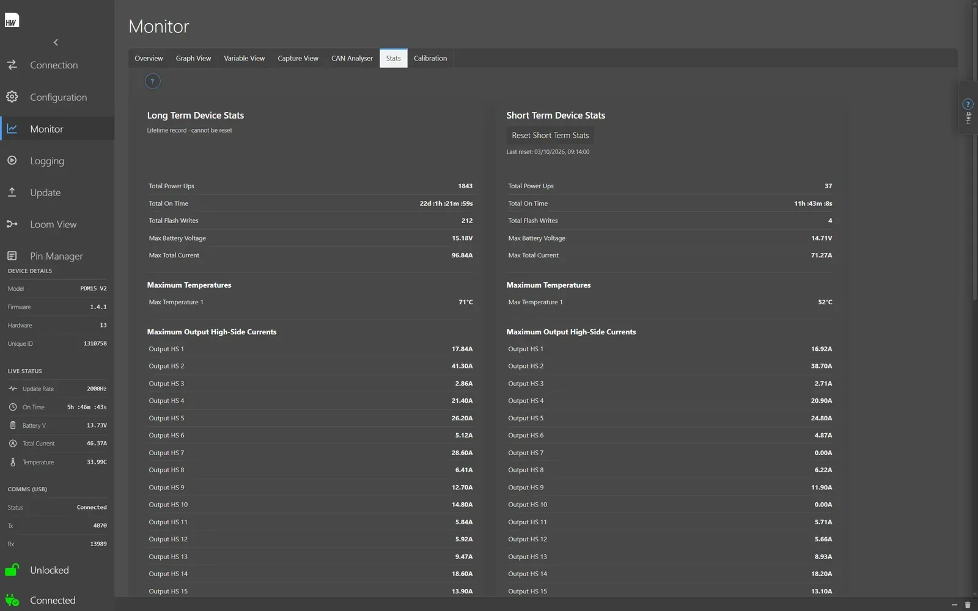The image size is (978, 611).
Task: Click the Model value PDM15 V2
Action: (x=94, y=288)
